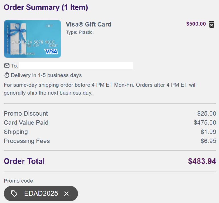Click the $500.00 item price
The width and height of the screenshot is (219, 203).
click(x=196, y=24)
